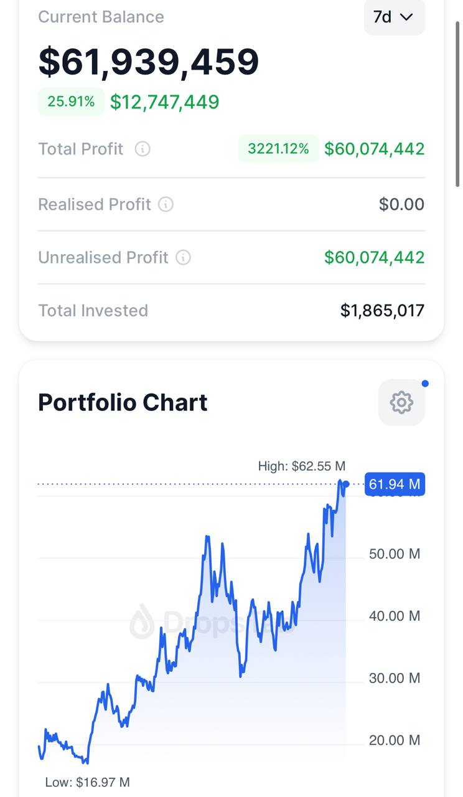This screenshot has height=797, width=463.
Task: Click the $61,939,459 current balance
Action: [149, 61]
